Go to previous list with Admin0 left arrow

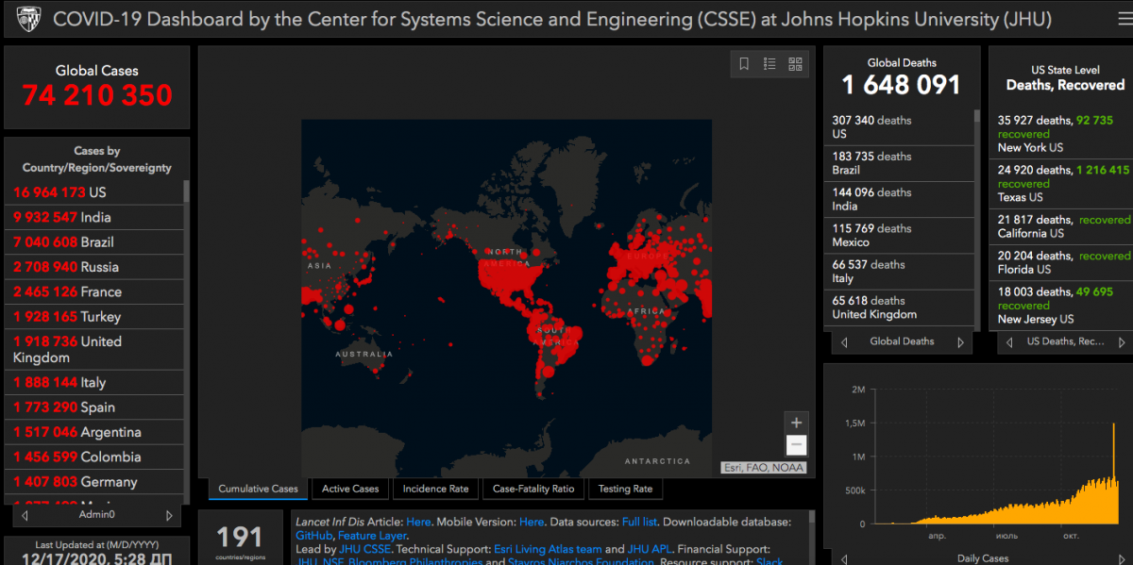[x=25, y=515]
